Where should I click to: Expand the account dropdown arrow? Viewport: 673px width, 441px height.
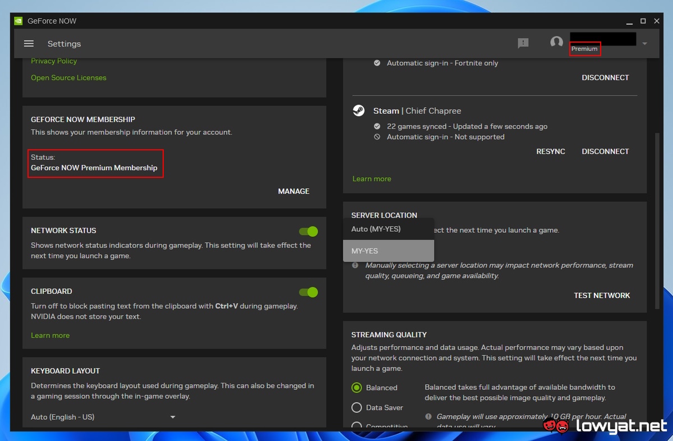pyautogui.click(x=645, y=44)
